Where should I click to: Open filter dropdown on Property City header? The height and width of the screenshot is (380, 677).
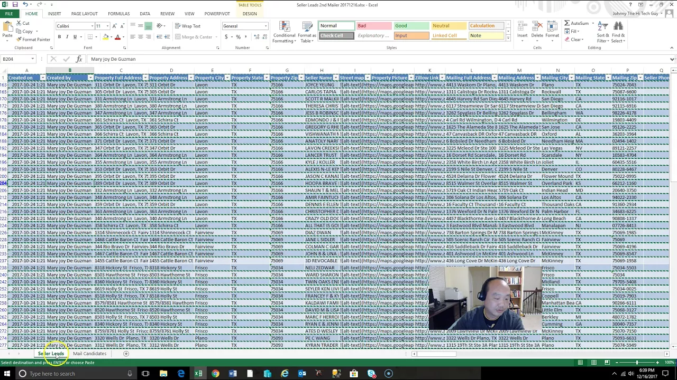click(227, 78)
